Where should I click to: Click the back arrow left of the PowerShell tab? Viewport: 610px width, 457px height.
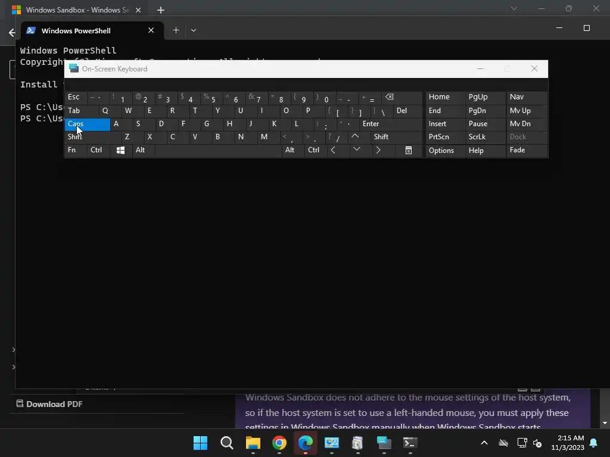[12, 33]
